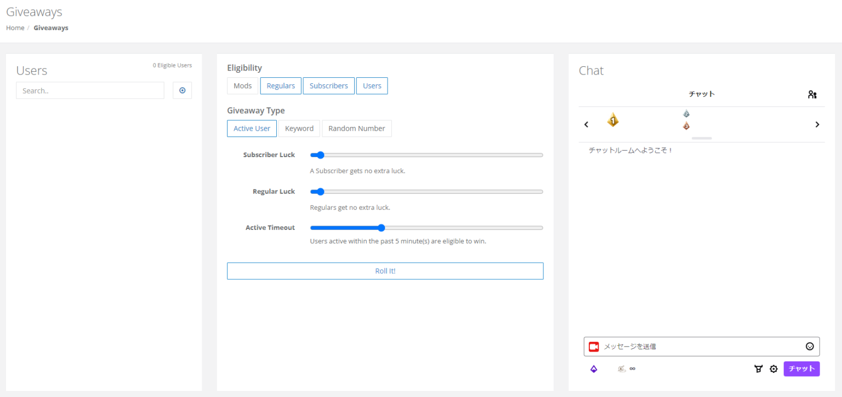The image size is (842, 397).
Task: Turn off Regulars eligibility
Action: tap(280, 85)
